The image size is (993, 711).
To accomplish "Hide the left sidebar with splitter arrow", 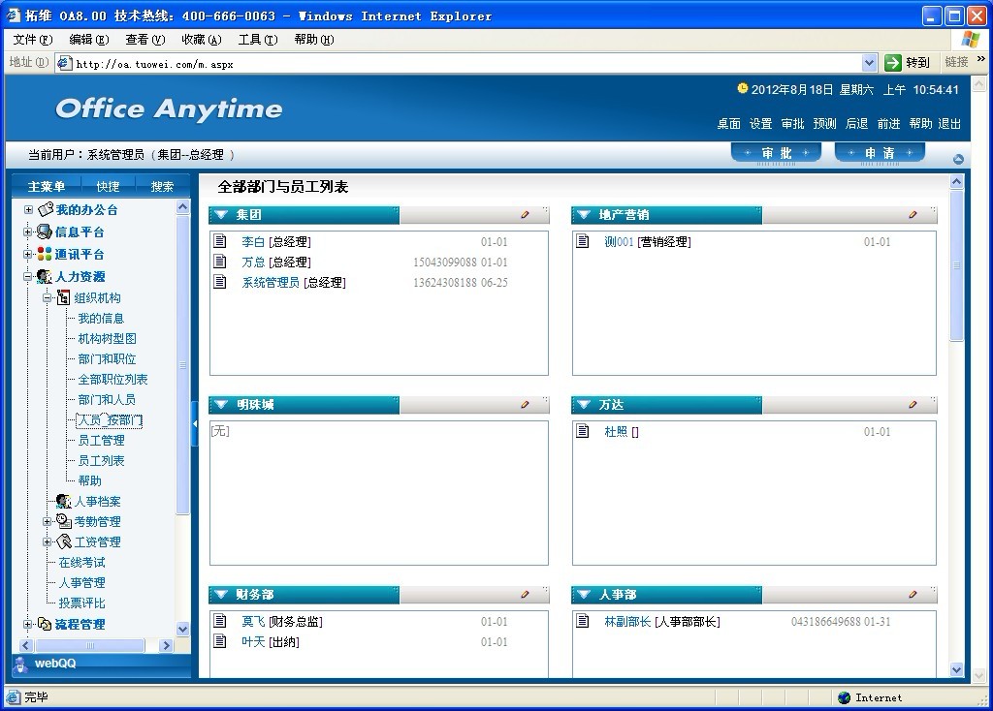I will [x=195, y=424].
